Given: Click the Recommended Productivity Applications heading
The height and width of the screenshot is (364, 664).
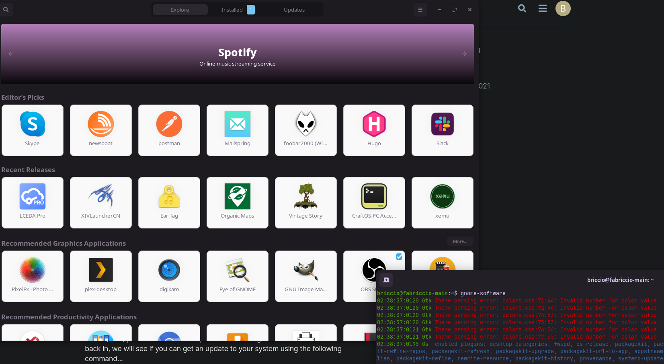Looking at the screenshot, I should click(69, 317).
